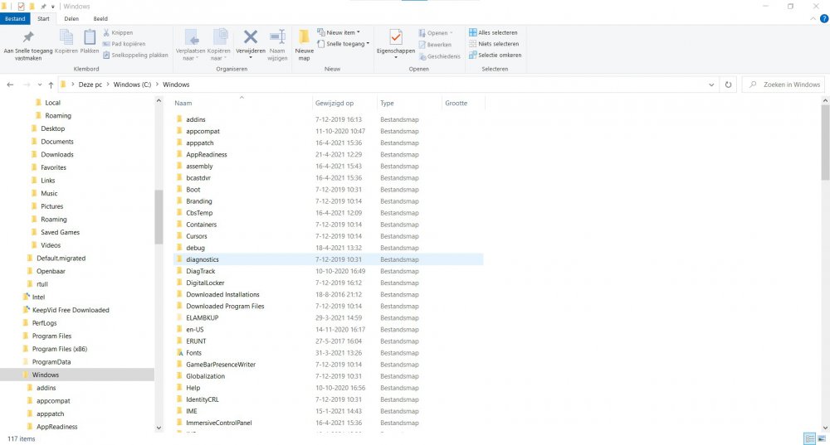Open the Nieuw item dropdown
The height and width of the screenshot is (445, 830).
click(342, 32)
